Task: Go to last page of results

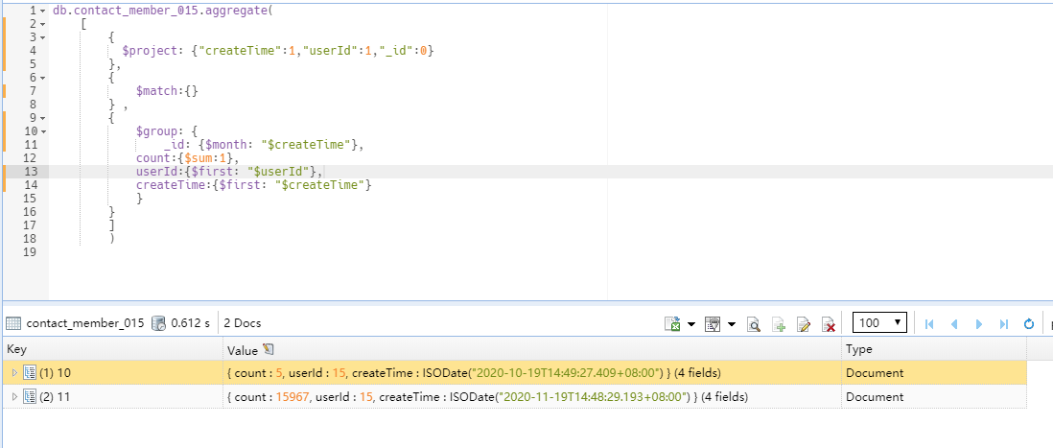Action: [x=1004, y=324]
